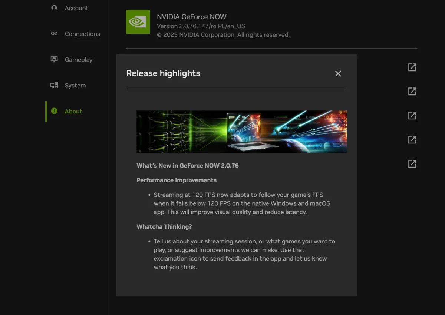Click the 120 FPS streaming bullet paragraph
Screen dimensions: 445x315
point(242,203)
